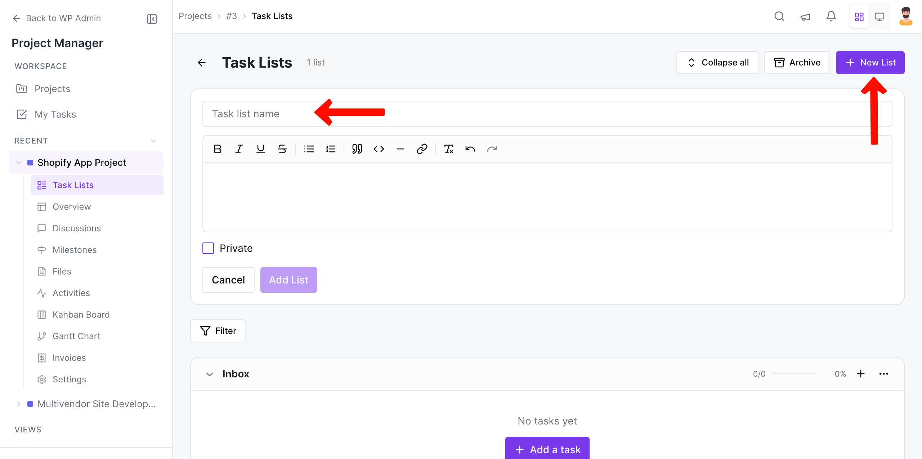The width and height of the screenshot is (922, 459).
Task: Enable the Private checkbox
Action: [208, 248]
